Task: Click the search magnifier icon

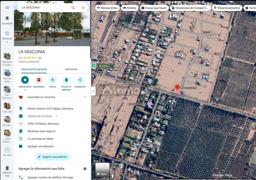Action: click(73, 7)
